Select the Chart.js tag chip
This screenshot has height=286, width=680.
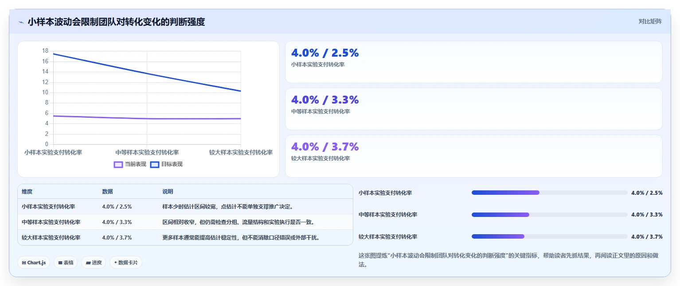coord(34,263)
